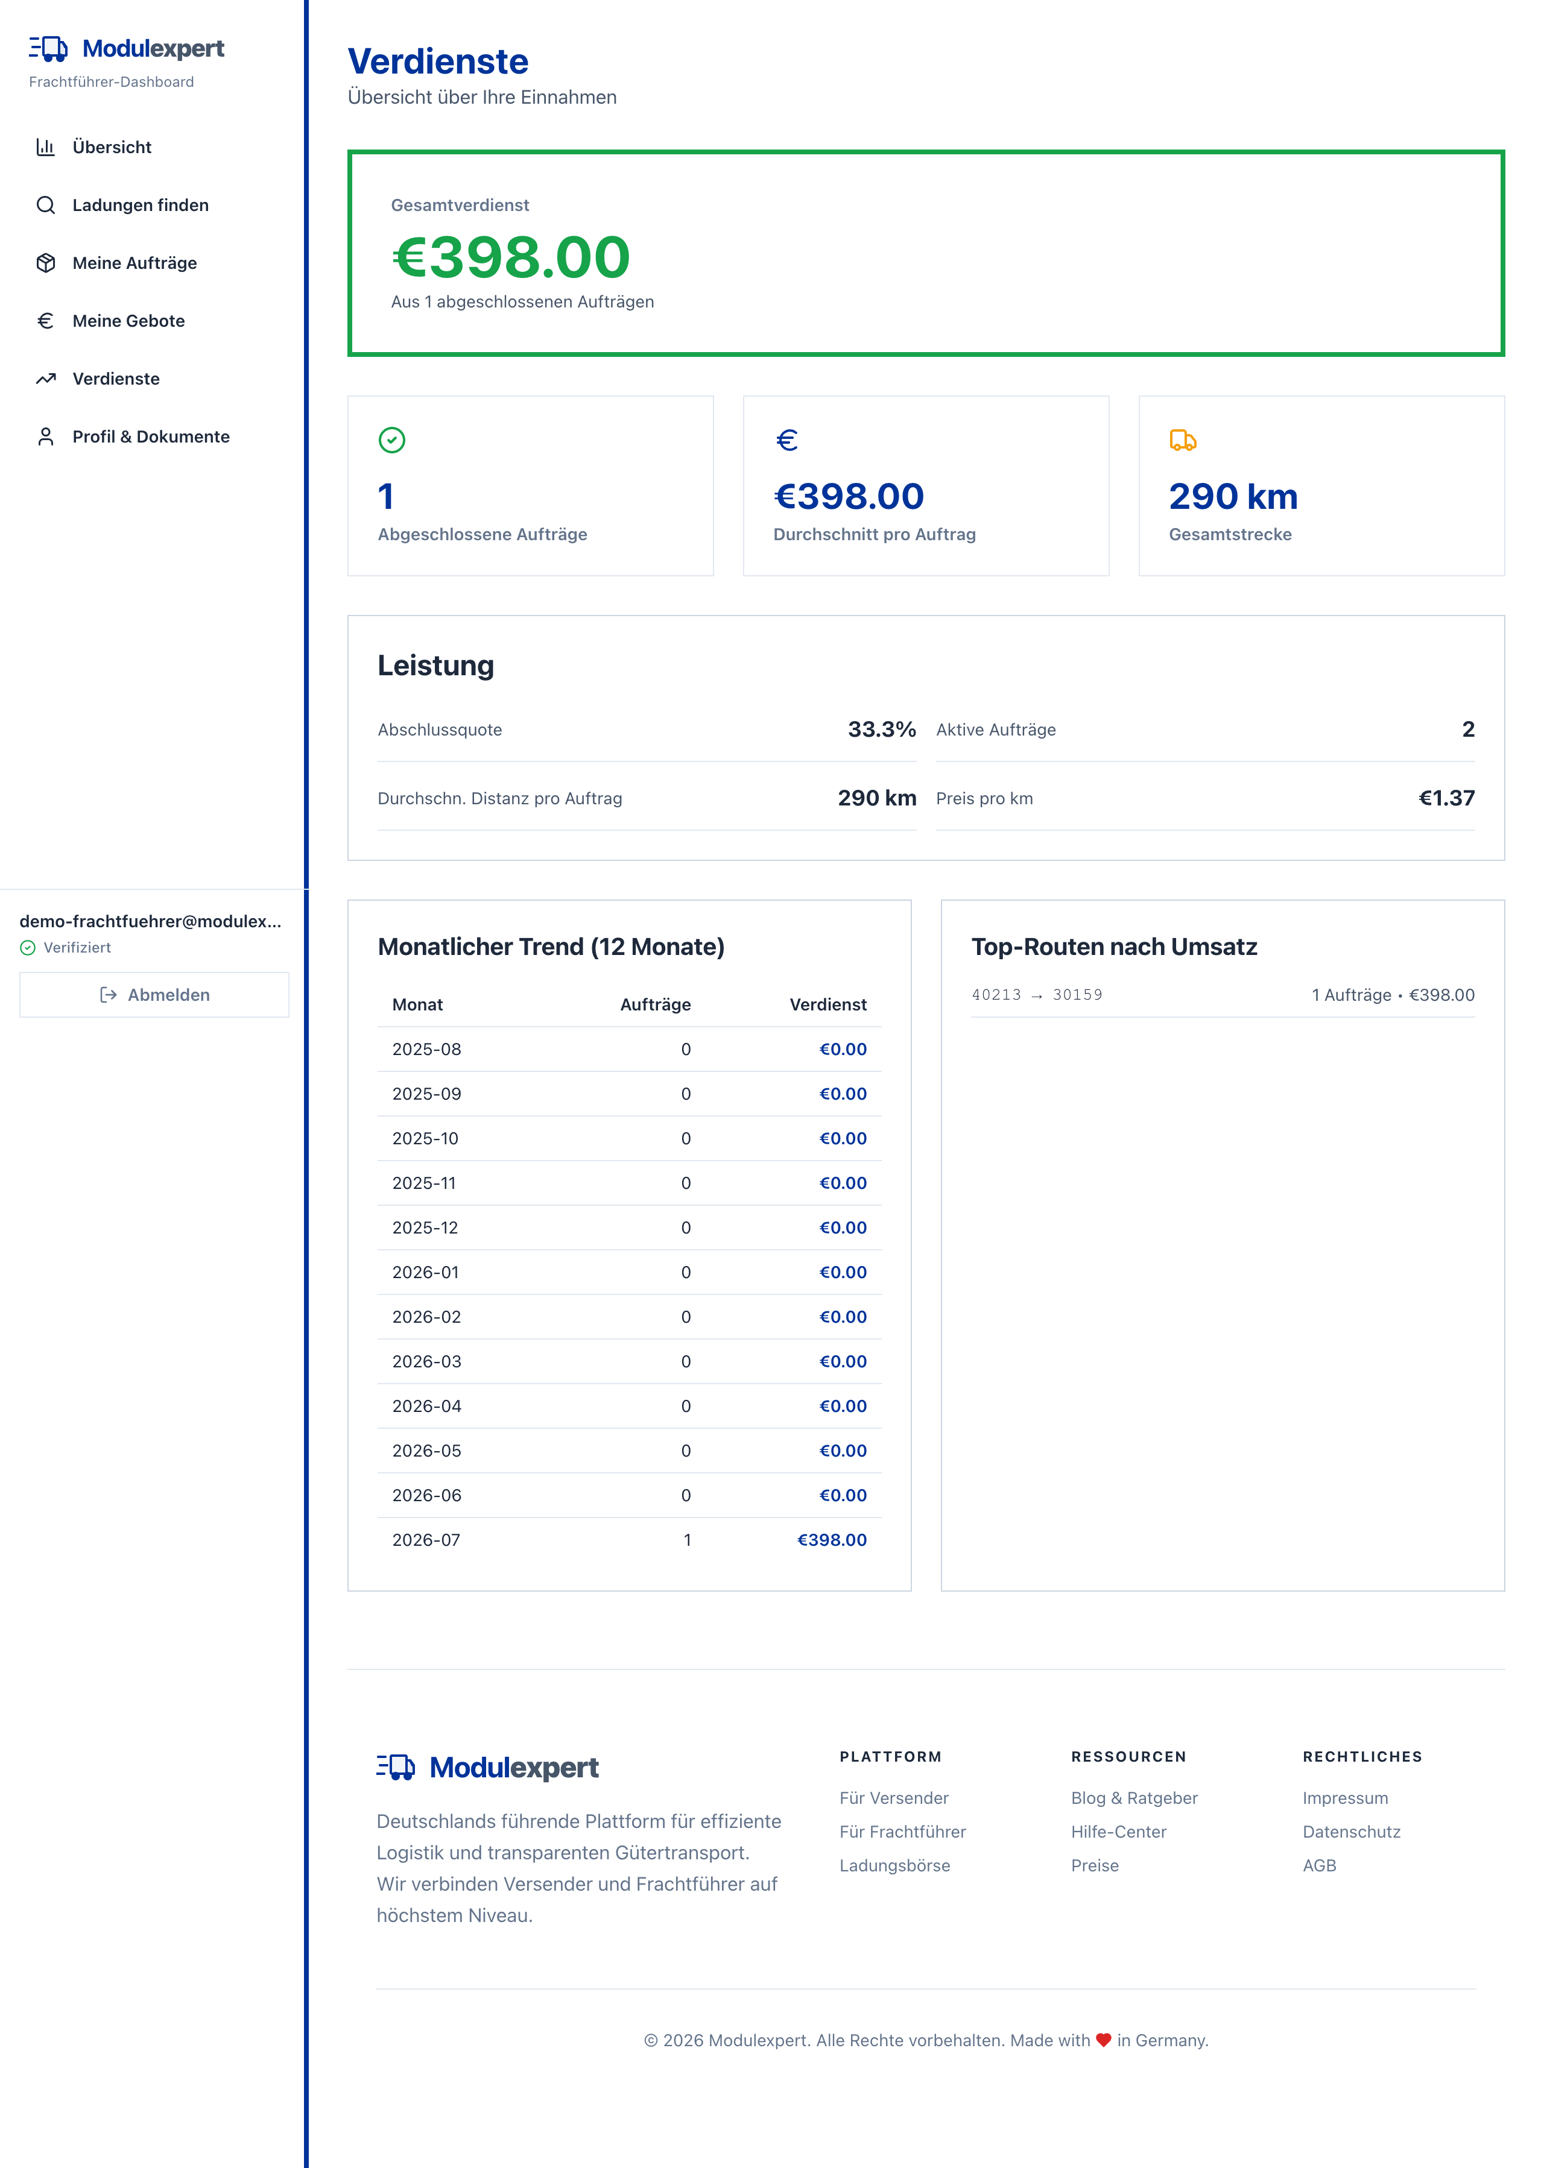The height and width of the screenshot is (2168, 1544).
Task: Select Verdienste in the sidebar
Action: tap(154, 379)
